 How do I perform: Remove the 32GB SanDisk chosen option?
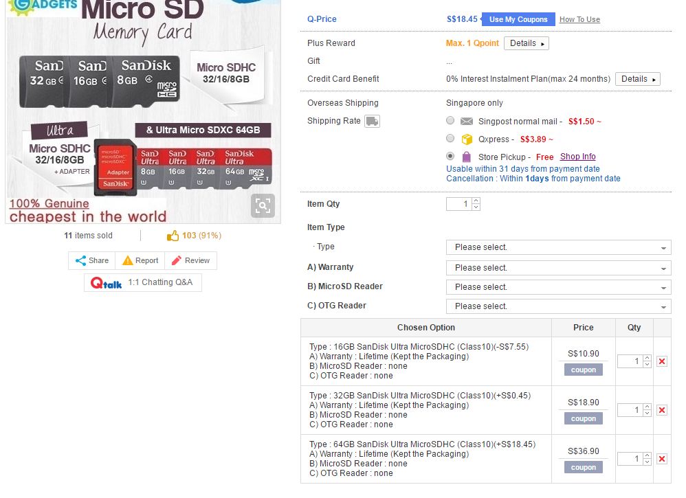[662, 410]
